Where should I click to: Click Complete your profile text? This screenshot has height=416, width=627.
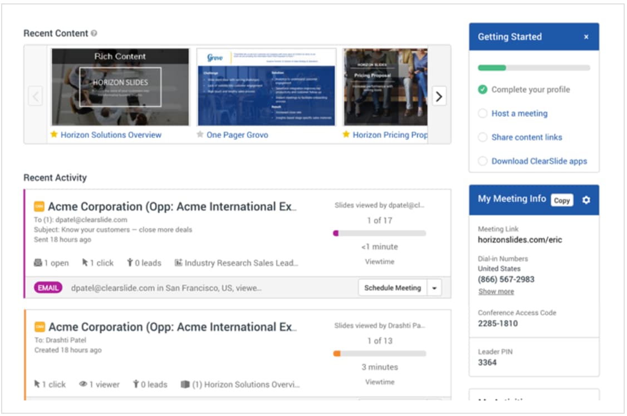coord(531,90)
